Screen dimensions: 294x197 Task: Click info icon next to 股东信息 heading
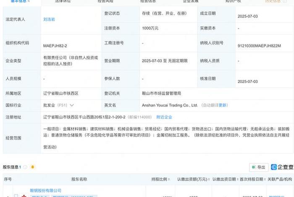pyautogui.click(x=25, y=167)
